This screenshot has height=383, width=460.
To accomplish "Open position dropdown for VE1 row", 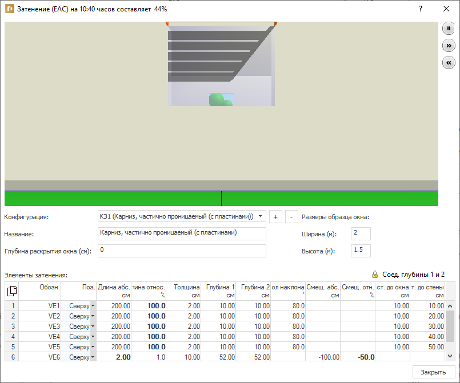I will click(93, 305).
